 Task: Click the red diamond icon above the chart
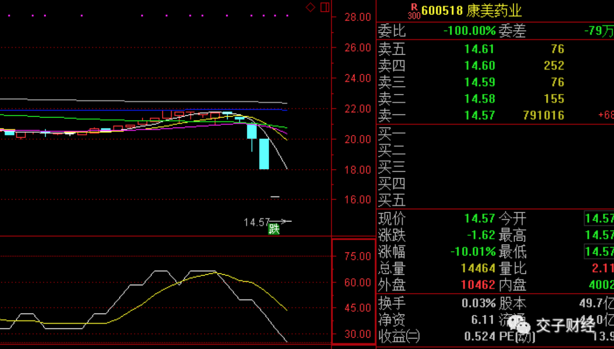[x=310, y=7]
